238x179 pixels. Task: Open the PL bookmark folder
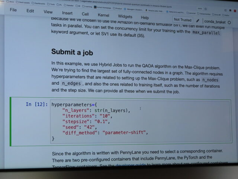click(x=59, y=5)
